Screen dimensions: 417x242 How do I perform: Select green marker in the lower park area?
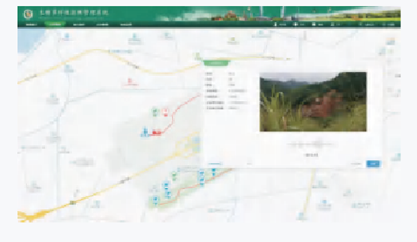[174, 175]
